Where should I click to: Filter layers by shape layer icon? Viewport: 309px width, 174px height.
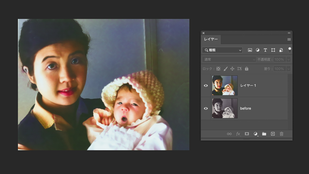273,50
